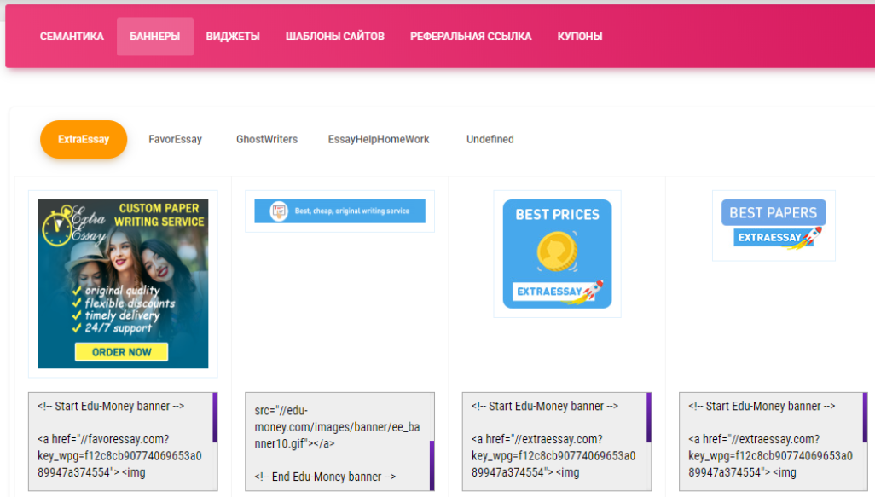Go to the КУПОНЫ section
Image resolution: width=875 pixels, height=497 pixels.
tap(580, 37)
